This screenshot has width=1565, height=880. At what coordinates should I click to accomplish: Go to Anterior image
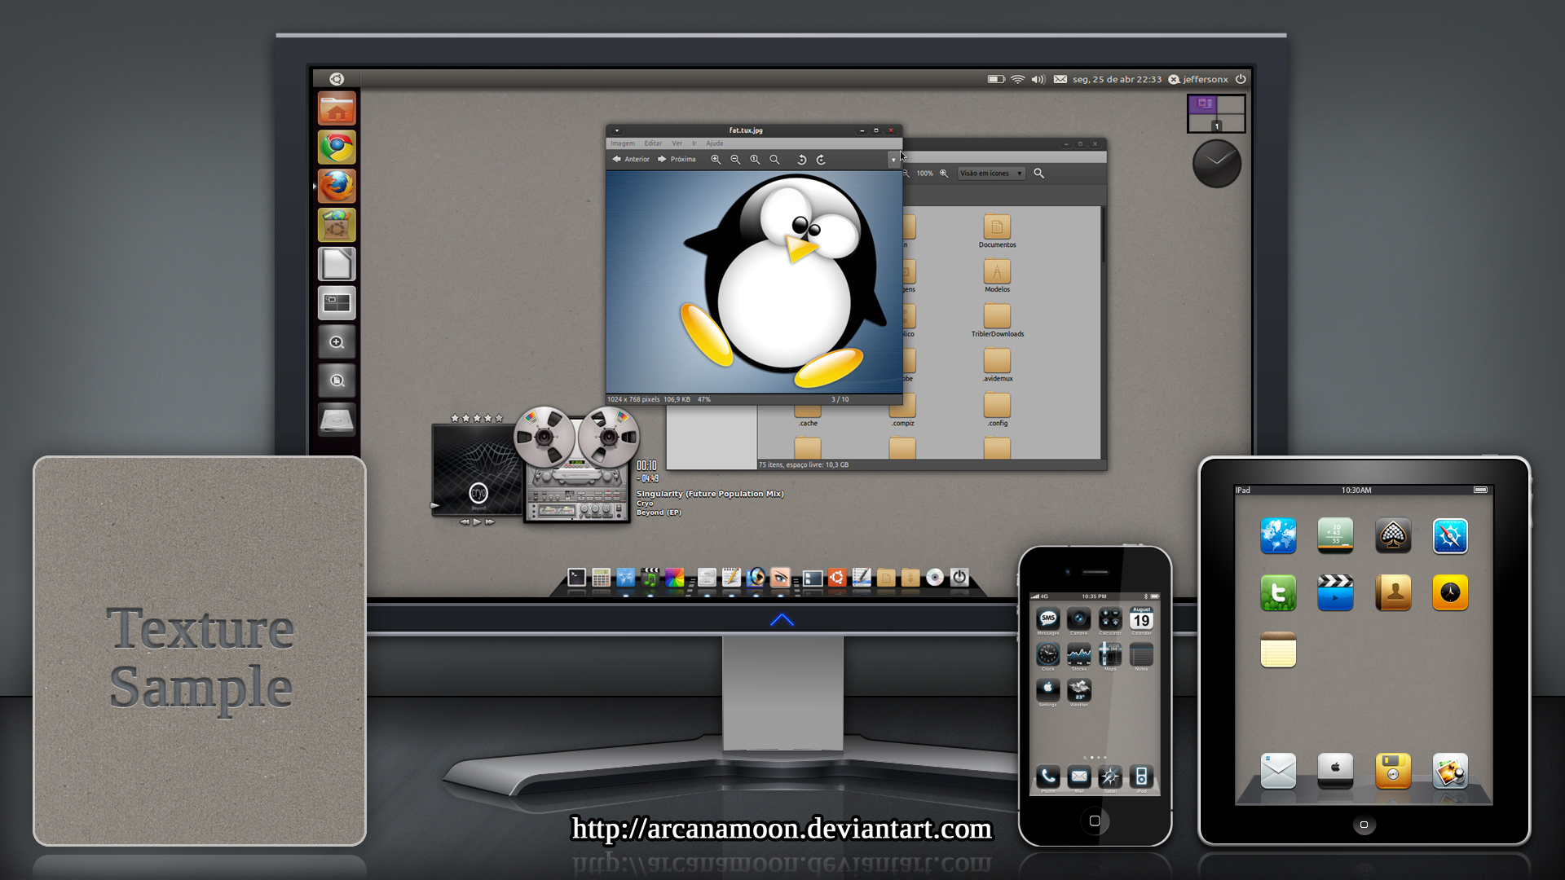click(631, 160)
